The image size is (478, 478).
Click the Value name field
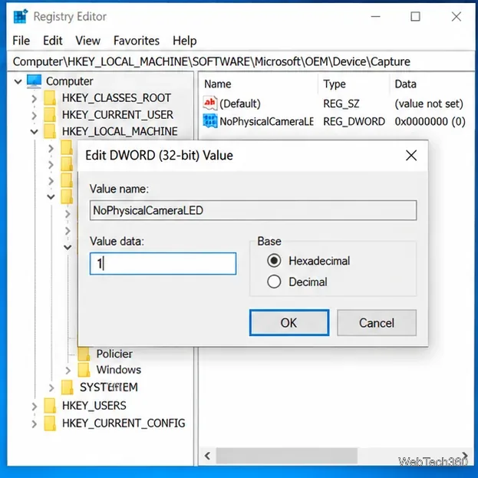click(x=253, y=210)
